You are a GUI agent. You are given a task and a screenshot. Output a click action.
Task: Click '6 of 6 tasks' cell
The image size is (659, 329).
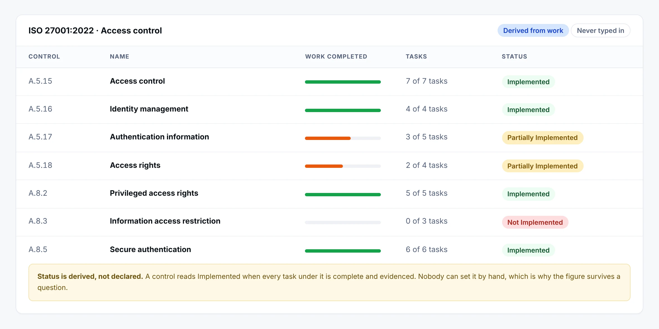426,250
